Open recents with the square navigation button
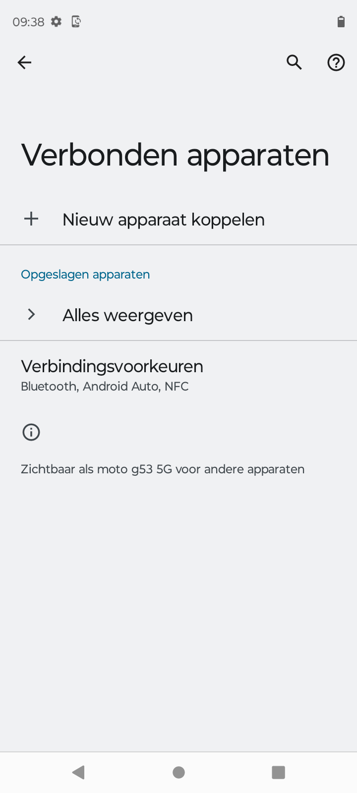The image size is (357, 793). 279,772
